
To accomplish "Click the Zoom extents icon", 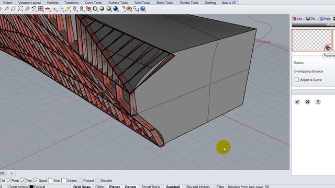I will [x=20, y=9].
